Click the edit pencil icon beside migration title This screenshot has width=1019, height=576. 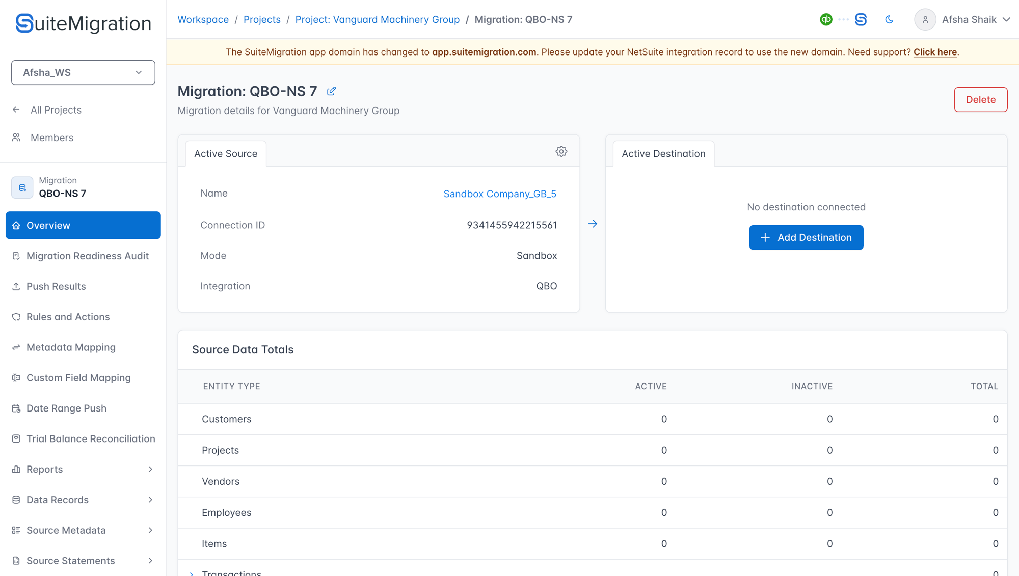(x=331, y=91)
